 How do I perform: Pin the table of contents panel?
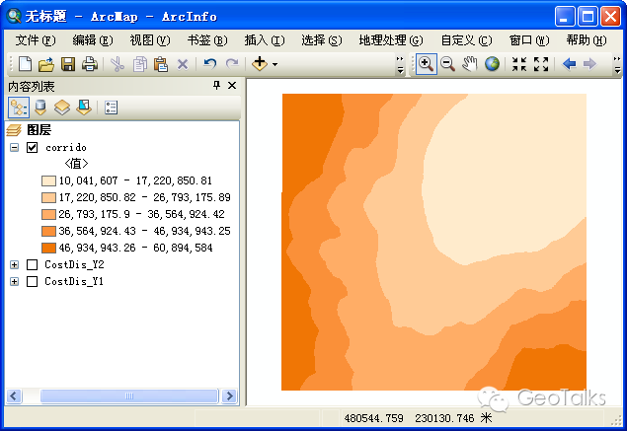(216, 86)
